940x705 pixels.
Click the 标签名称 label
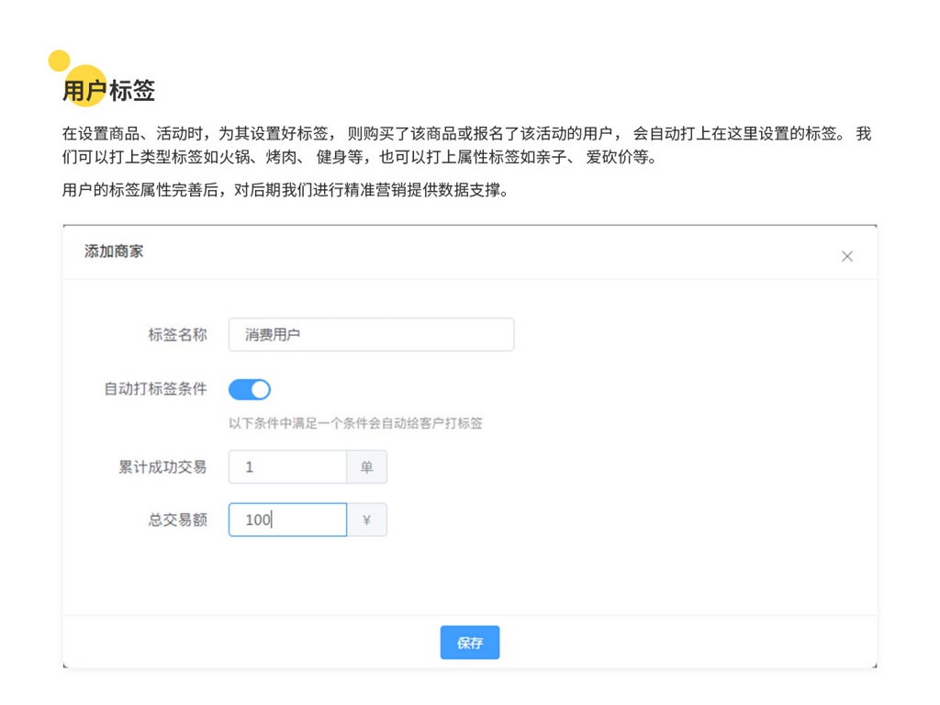177,334
